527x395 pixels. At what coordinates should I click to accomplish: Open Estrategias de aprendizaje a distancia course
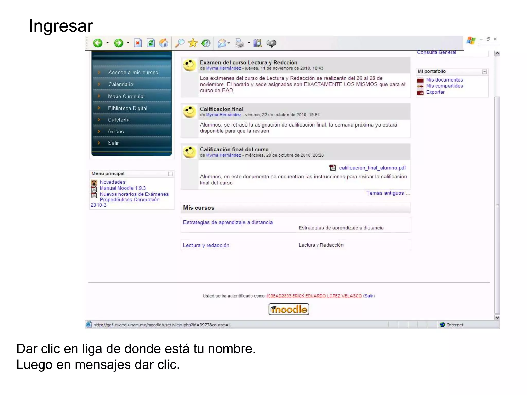click(227, 222)
